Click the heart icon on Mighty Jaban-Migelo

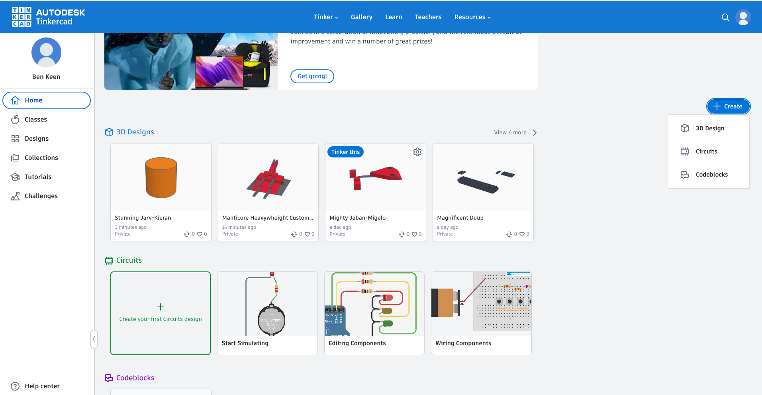pos(415,234)
